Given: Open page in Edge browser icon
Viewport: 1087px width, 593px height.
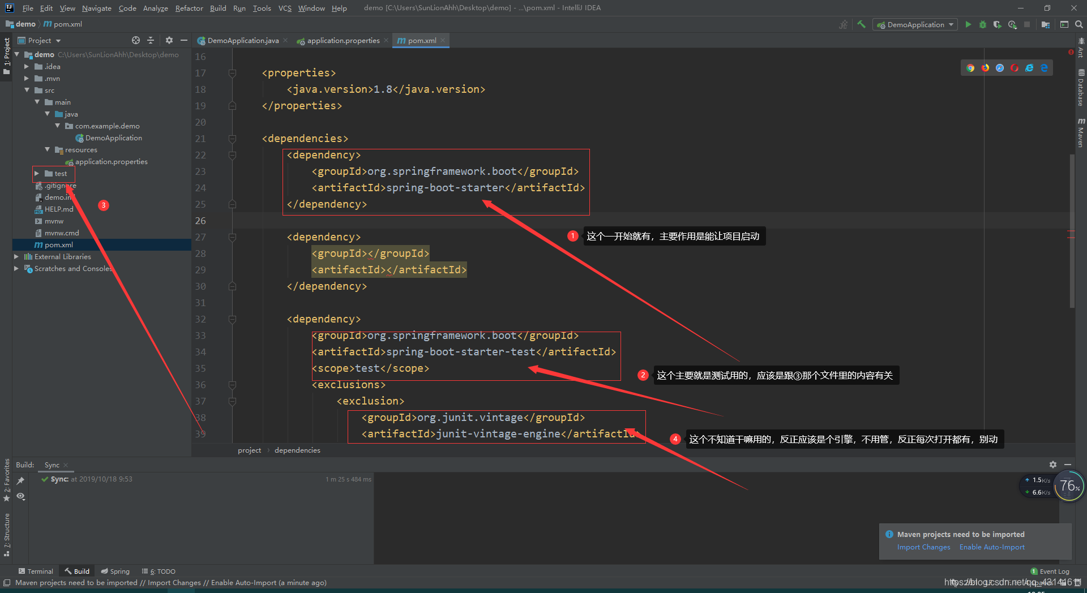Looking at the screenshot, I should [1044, 68].
